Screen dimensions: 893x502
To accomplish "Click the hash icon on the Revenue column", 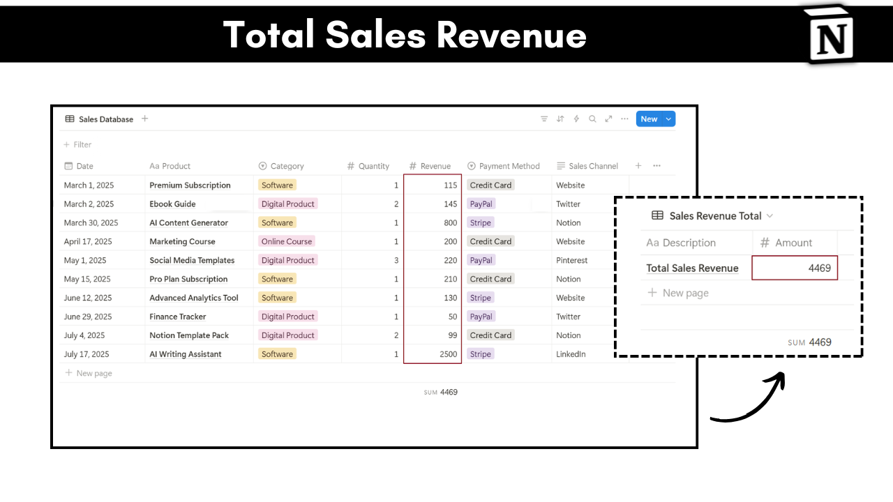I will click(414, 166).
